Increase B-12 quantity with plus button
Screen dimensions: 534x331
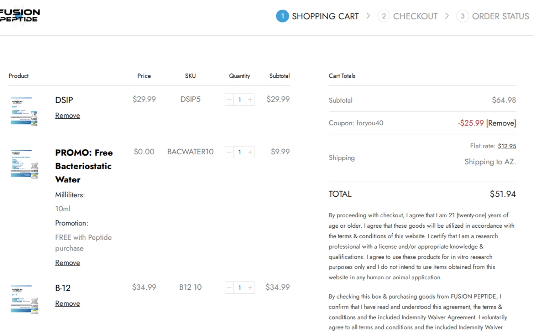(x=250, y=288)
